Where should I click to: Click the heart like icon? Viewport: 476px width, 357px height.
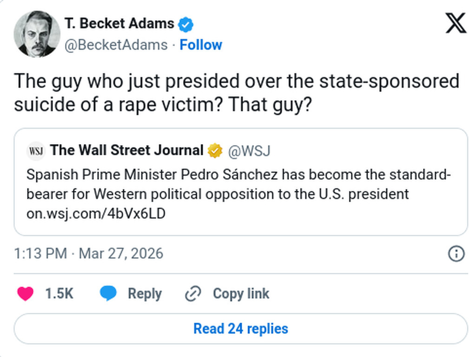point(25,294)
